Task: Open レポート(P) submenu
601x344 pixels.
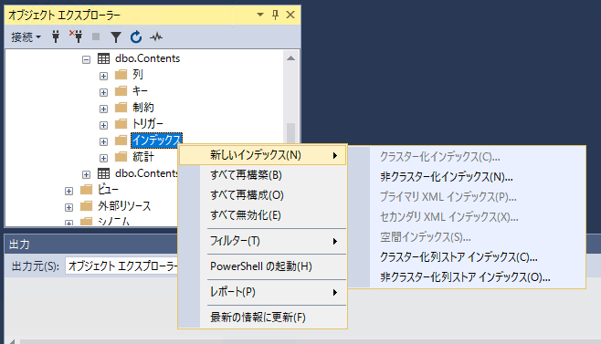Action: tap(263, 292)
